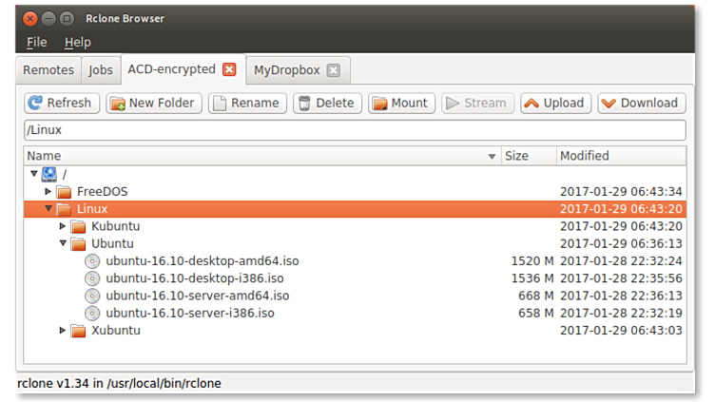
Task: Collapse the Ubuntu folder
Action: pos(64,243)
